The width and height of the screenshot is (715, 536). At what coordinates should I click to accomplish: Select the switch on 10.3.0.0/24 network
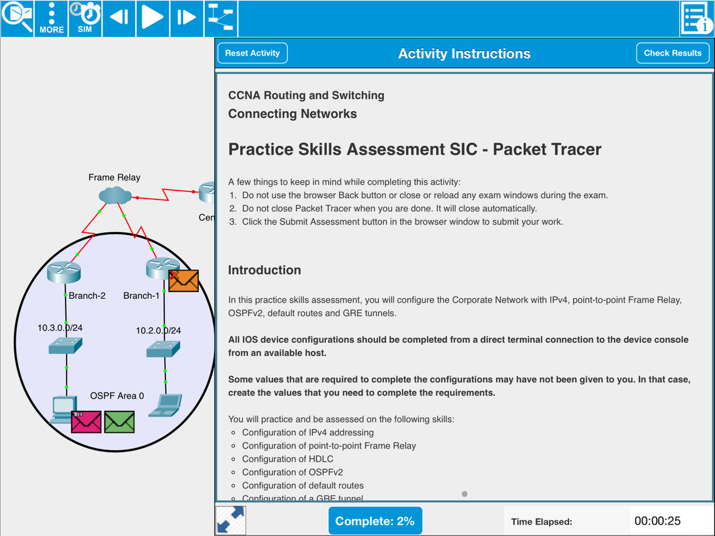pyautogui.click(x=65, y=345)
